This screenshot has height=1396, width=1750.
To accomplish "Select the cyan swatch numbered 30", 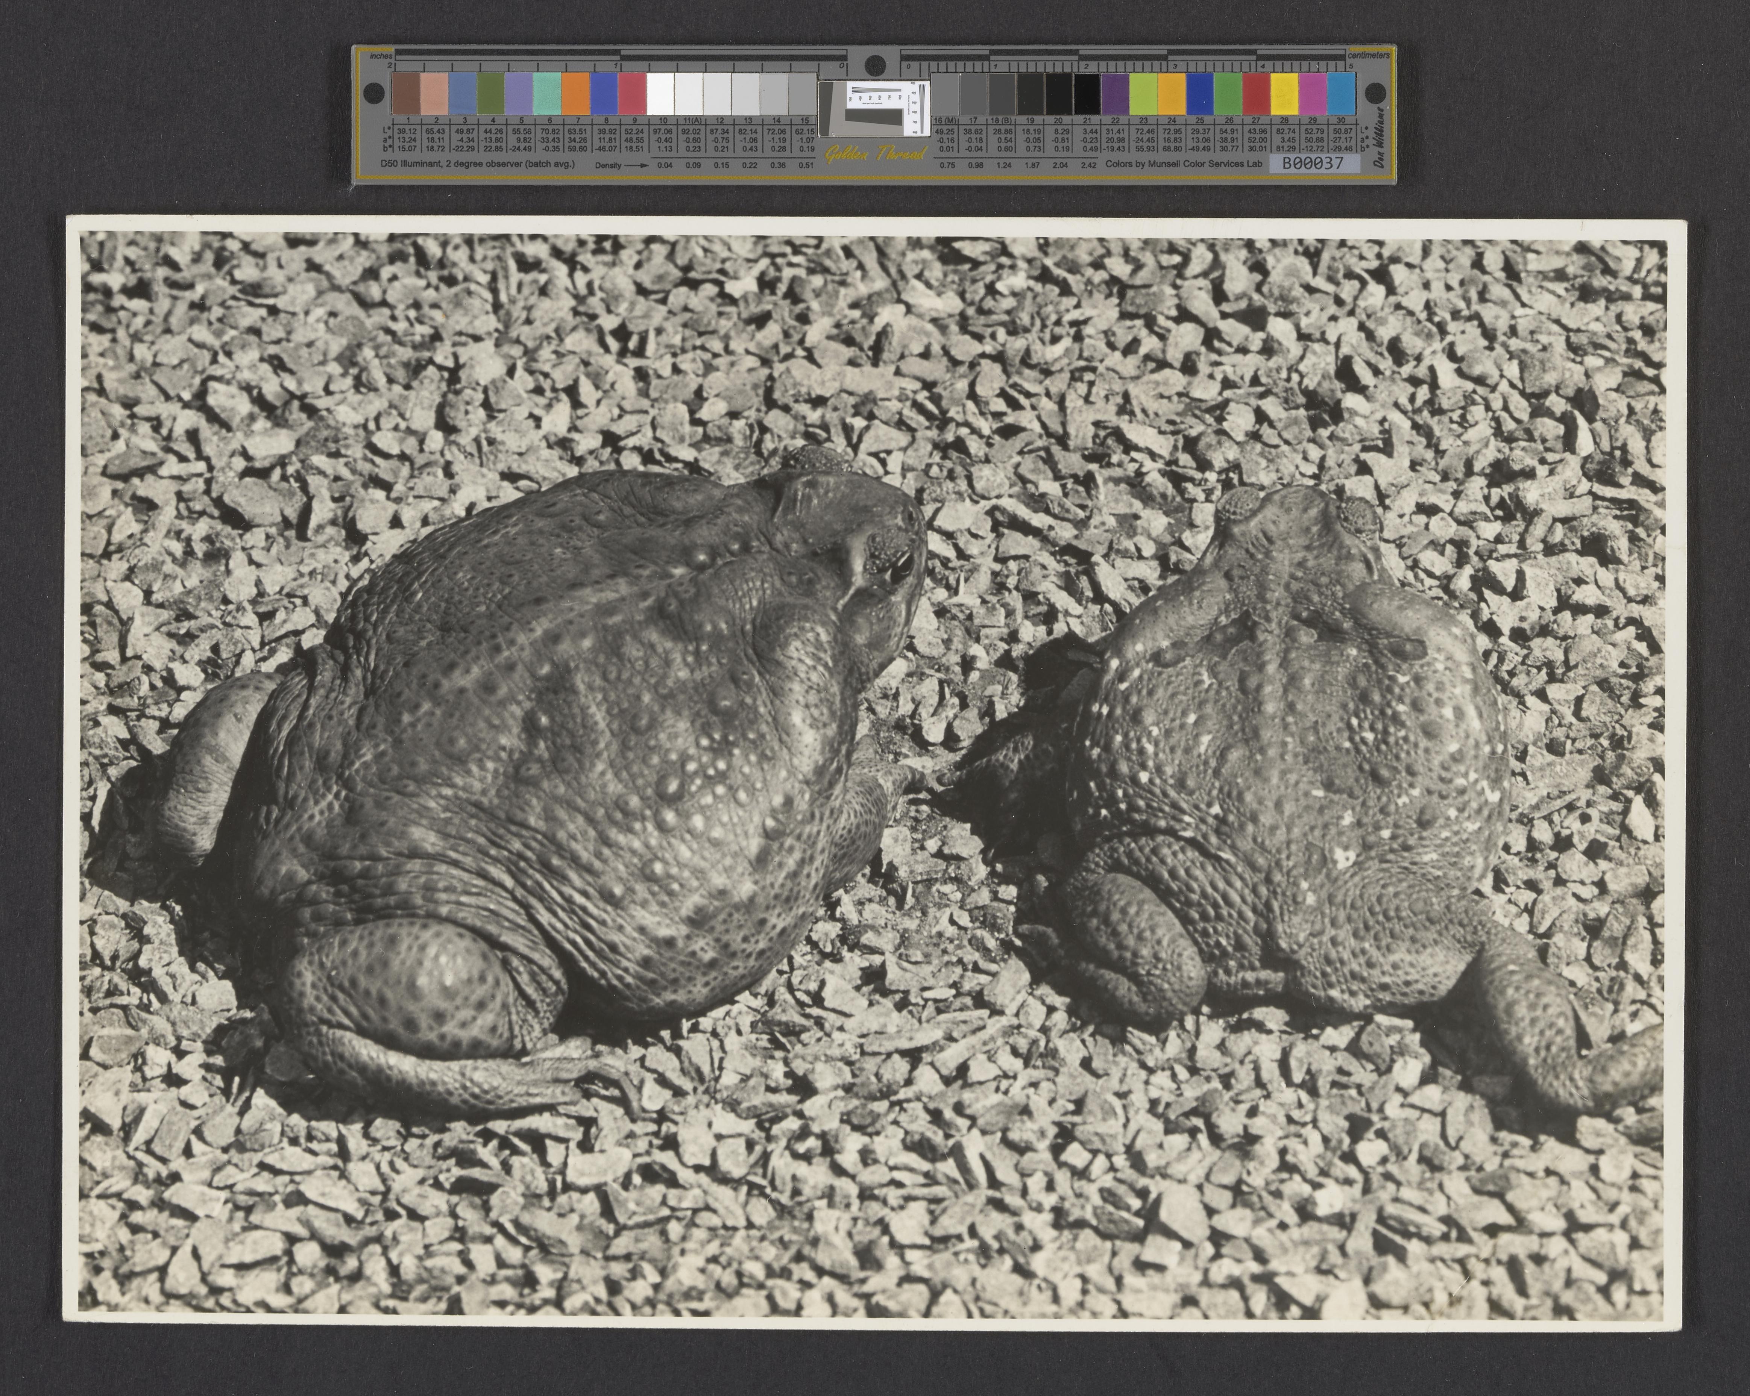I will tap(1342, 93).
